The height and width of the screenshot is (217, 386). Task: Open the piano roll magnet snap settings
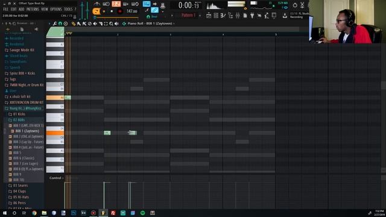click(x=60, y=24)
